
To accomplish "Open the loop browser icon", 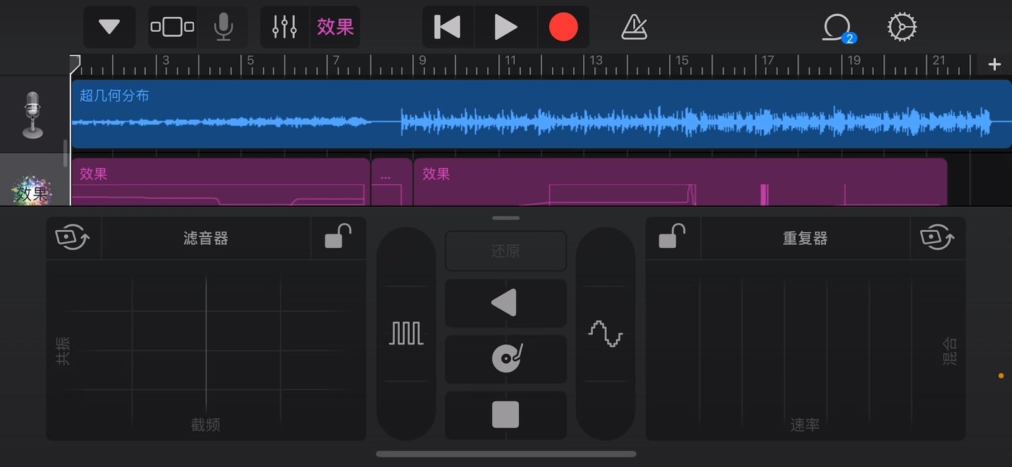I will (838, 27).
